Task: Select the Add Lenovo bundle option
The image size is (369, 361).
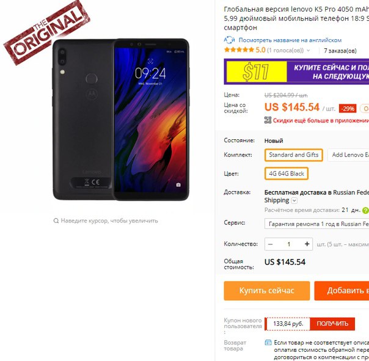Action: pyautogui.click(x=348, y=155)
